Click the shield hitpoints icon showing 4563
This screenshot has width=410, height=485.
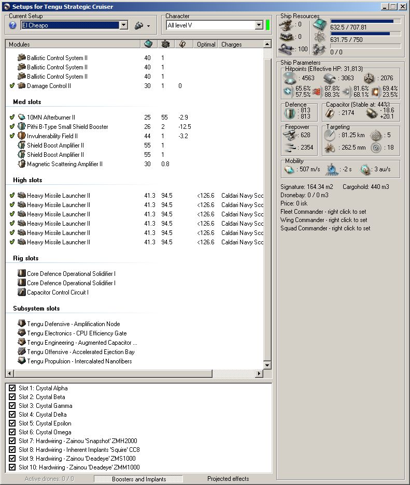pos(290,78)
